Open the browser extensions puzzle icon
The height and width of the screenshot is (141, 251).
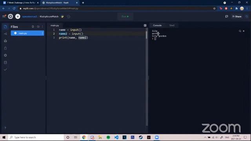[x=236, y=9]
